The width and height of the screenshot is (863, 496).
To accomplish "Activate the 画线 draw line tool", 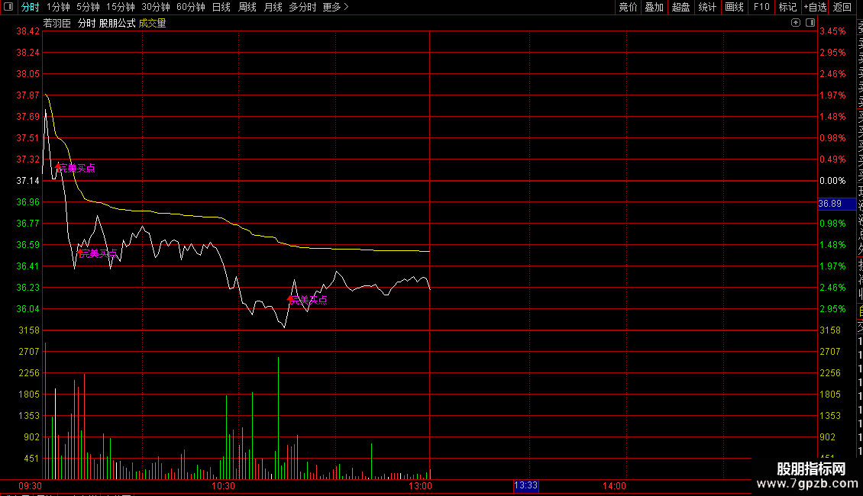I will [x=734, y=7].
